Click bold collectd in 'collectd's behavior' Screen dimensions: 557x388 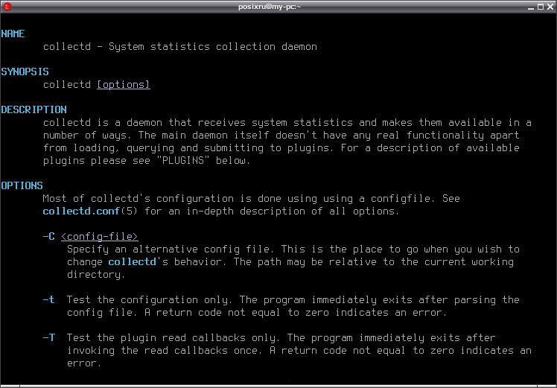(132, 262)
